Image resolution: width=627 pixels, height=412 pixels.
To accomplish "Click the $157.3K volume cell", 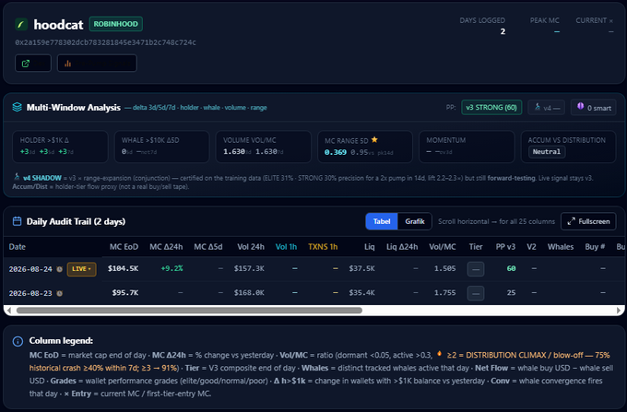I will point(249,268).
